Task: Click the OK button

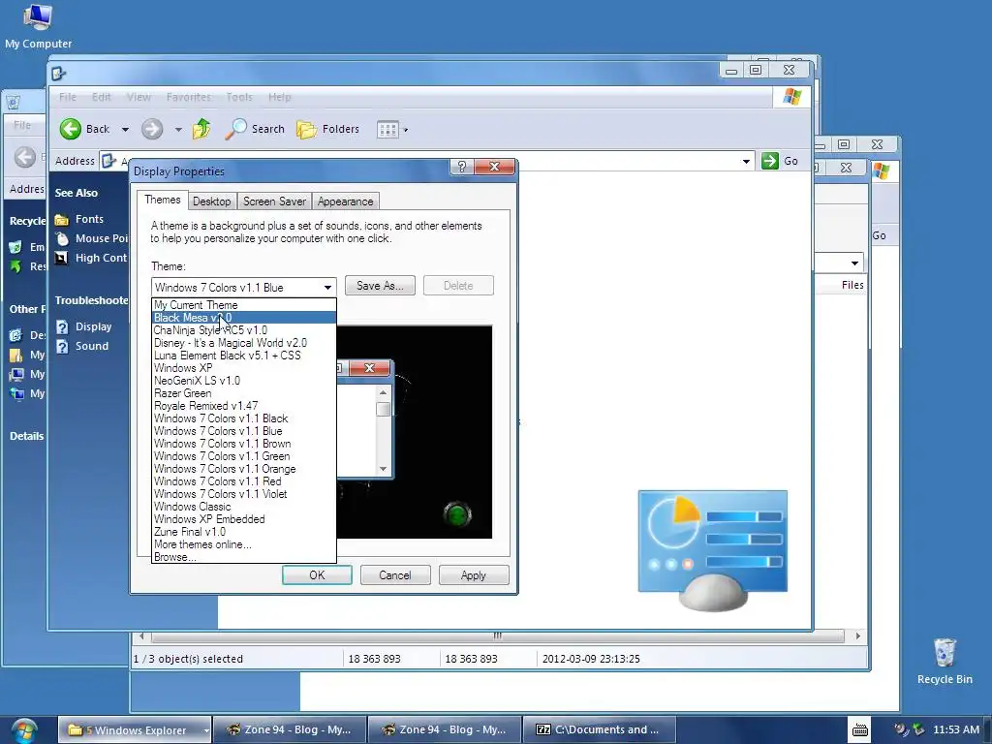Action: point(317,575)
